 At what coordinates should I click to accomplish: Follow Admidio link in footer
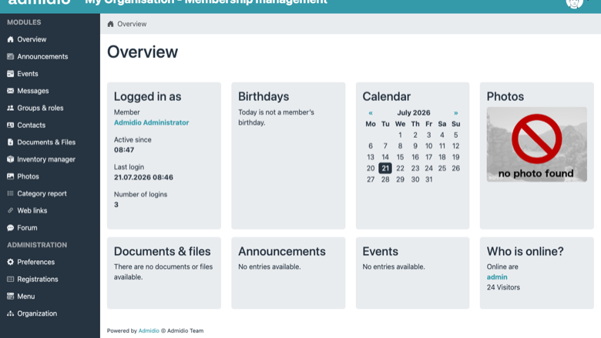(149, 331)
